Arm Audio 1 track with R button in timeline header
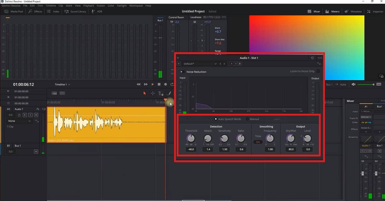This screenshot has height=201, width=385. click(25, 115)
